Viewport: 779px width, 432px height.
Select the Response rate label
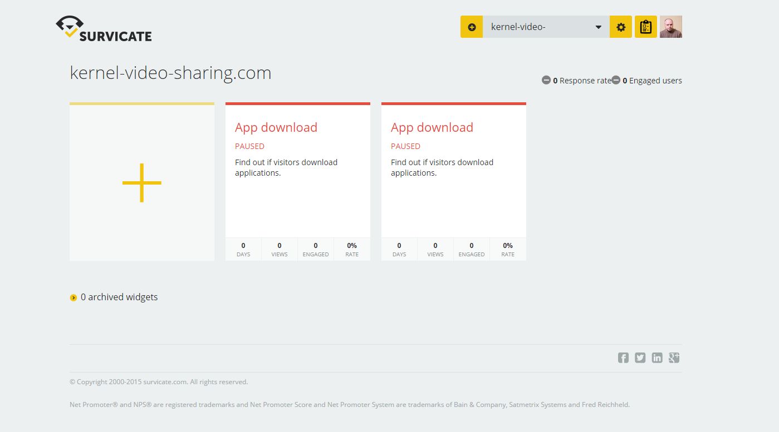click(585, 81)
